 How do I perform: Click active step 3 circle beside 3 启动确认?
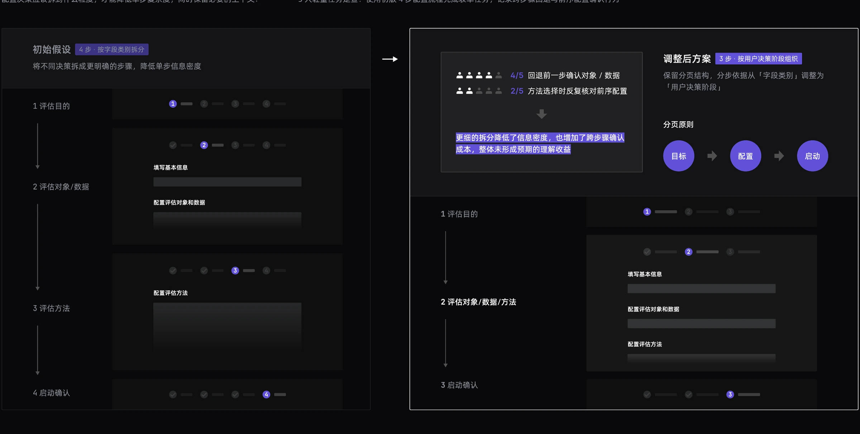coord(730,394)
